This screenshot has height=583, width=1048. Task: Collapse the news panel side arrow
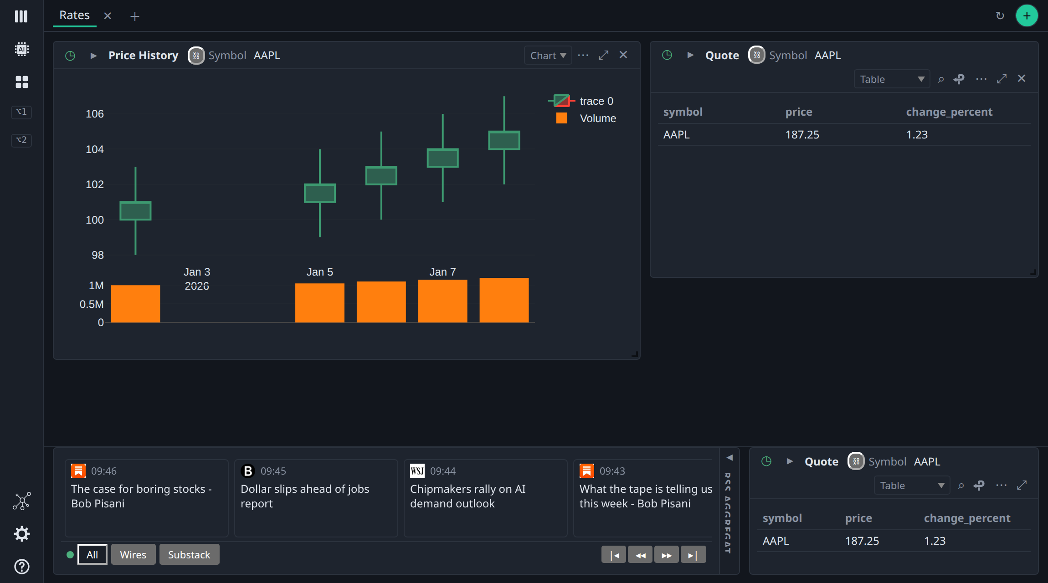(729, 458)
